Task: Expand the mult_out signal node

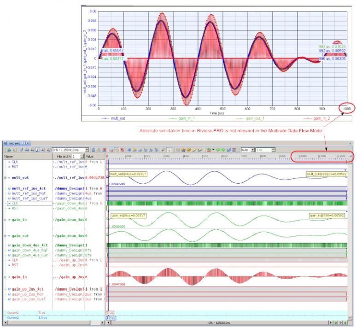Action: tap(5, 178)
